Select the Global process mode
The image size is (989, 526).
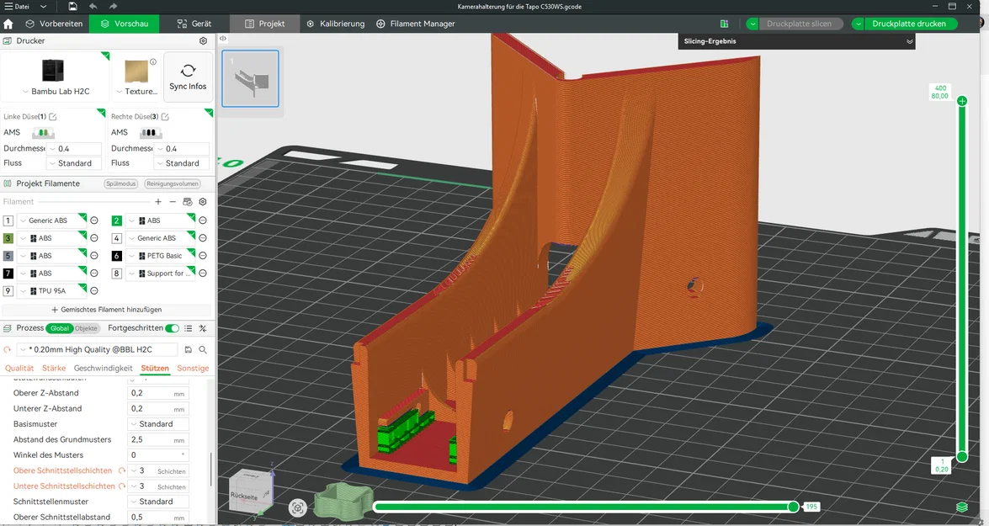60,328
